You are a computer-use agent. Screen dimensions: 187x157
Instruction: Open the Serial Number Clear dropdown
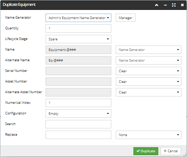148,71
